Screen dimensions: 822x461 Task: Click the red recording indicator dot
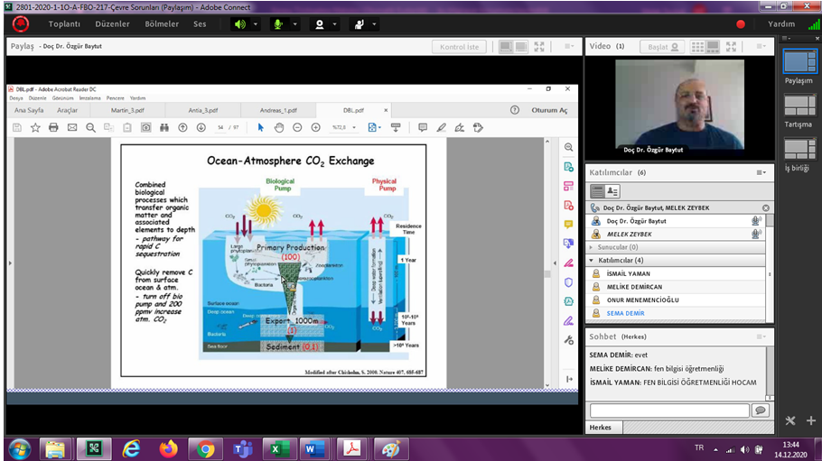click(741, 24)
